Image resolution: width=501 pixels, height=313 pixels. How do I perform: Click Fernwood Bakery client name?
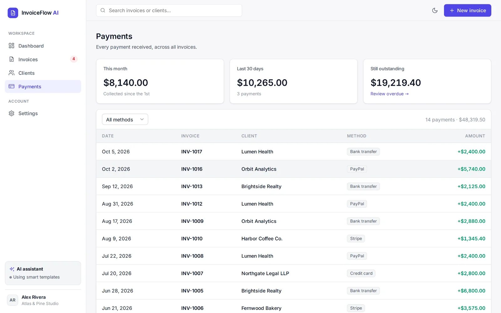pos(261,308)
